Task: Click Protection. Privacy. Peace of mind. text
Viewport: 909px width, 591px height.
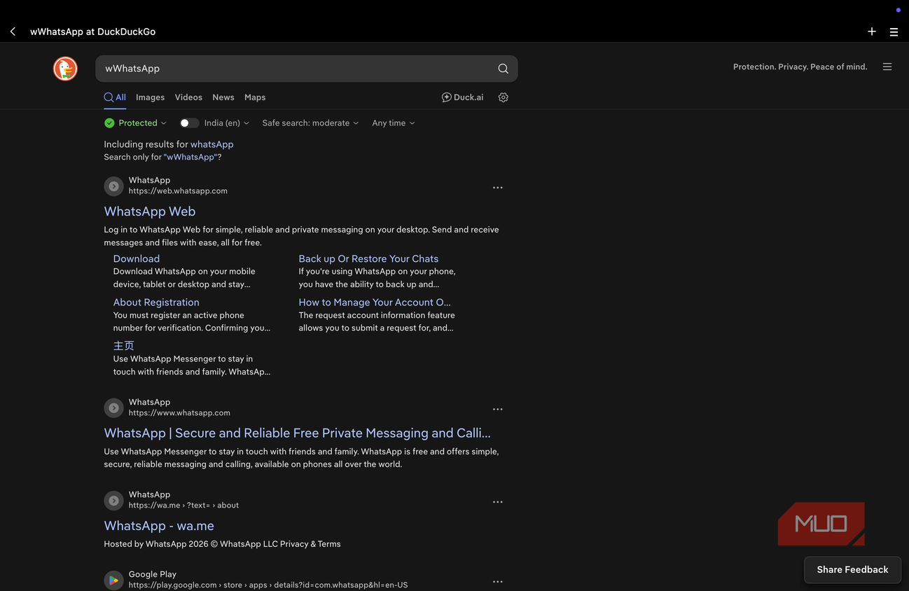Action: 800,67
